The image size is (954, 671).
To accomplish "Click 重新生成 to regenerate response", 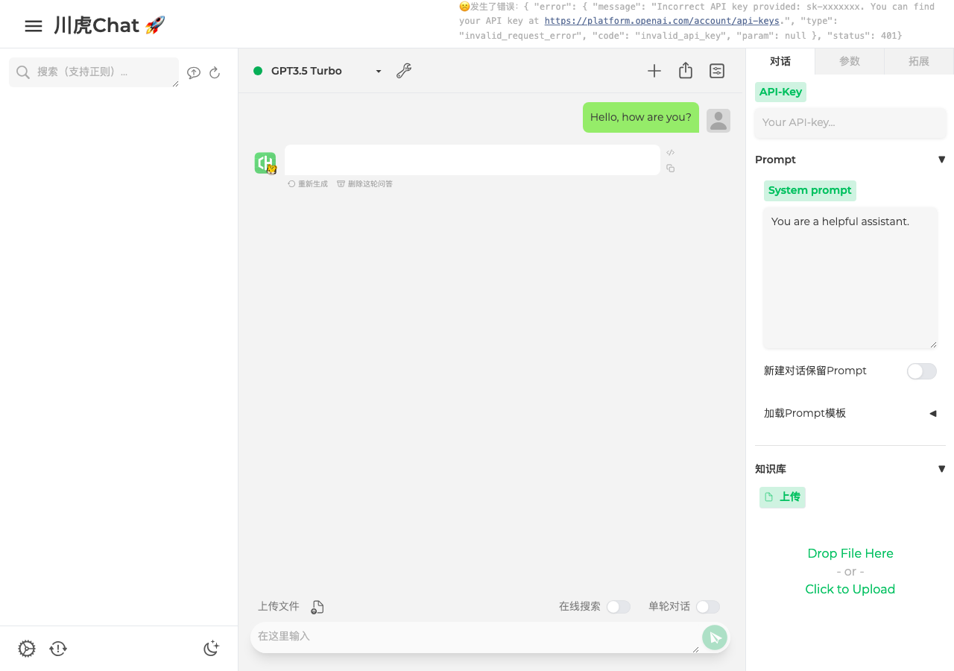I will point(308,184).
